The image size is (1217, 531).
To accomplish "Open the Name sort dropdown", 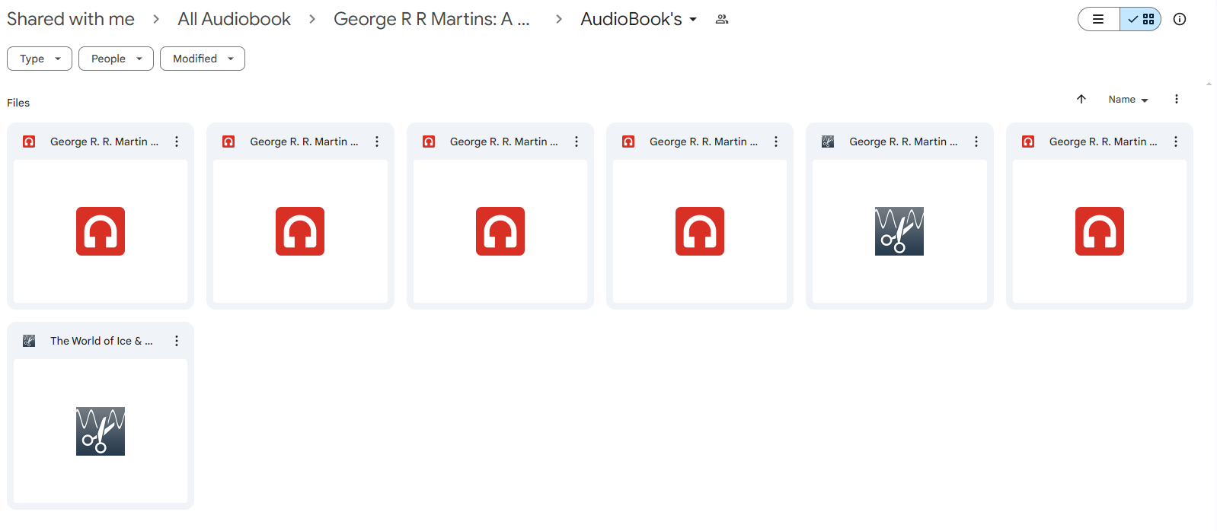I will (x=1128, y=100).
